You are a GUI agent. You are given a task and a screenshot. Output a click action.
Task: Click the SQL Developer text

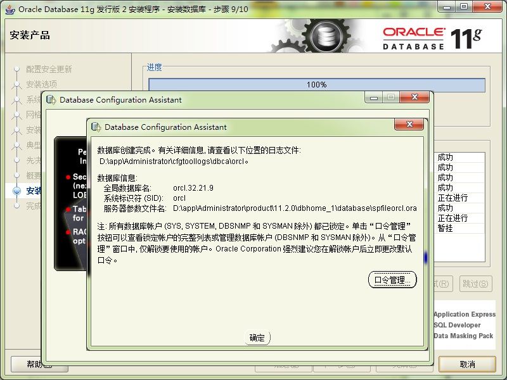[x=457, y=325]
